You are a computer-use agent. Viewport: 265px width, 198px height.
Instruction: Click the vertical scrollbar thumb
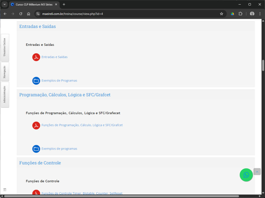pos(263,65)
